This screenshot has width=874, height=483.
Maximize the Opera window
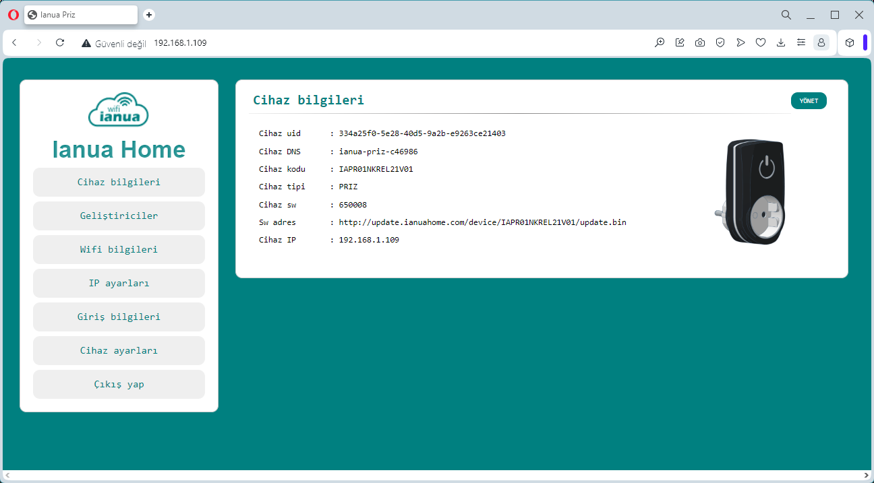(835, 15)
